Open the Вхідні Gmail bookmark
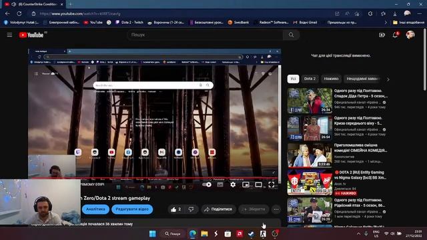This screenshot has width=427, height=240. point(305,22)
